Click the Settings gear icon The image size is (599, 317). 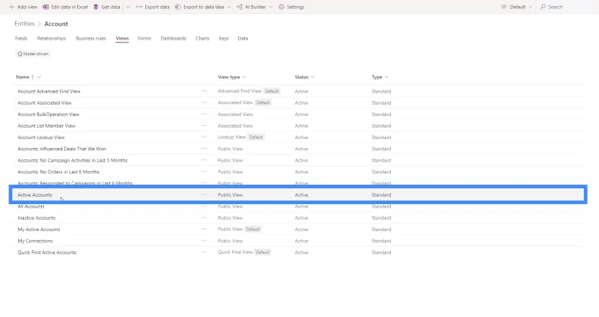tap(282, 7)
